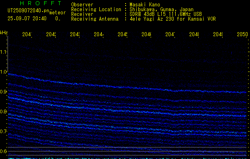Select the observer name Masaki Kano
The image size is (250, 159).
(x=145, y=5)
